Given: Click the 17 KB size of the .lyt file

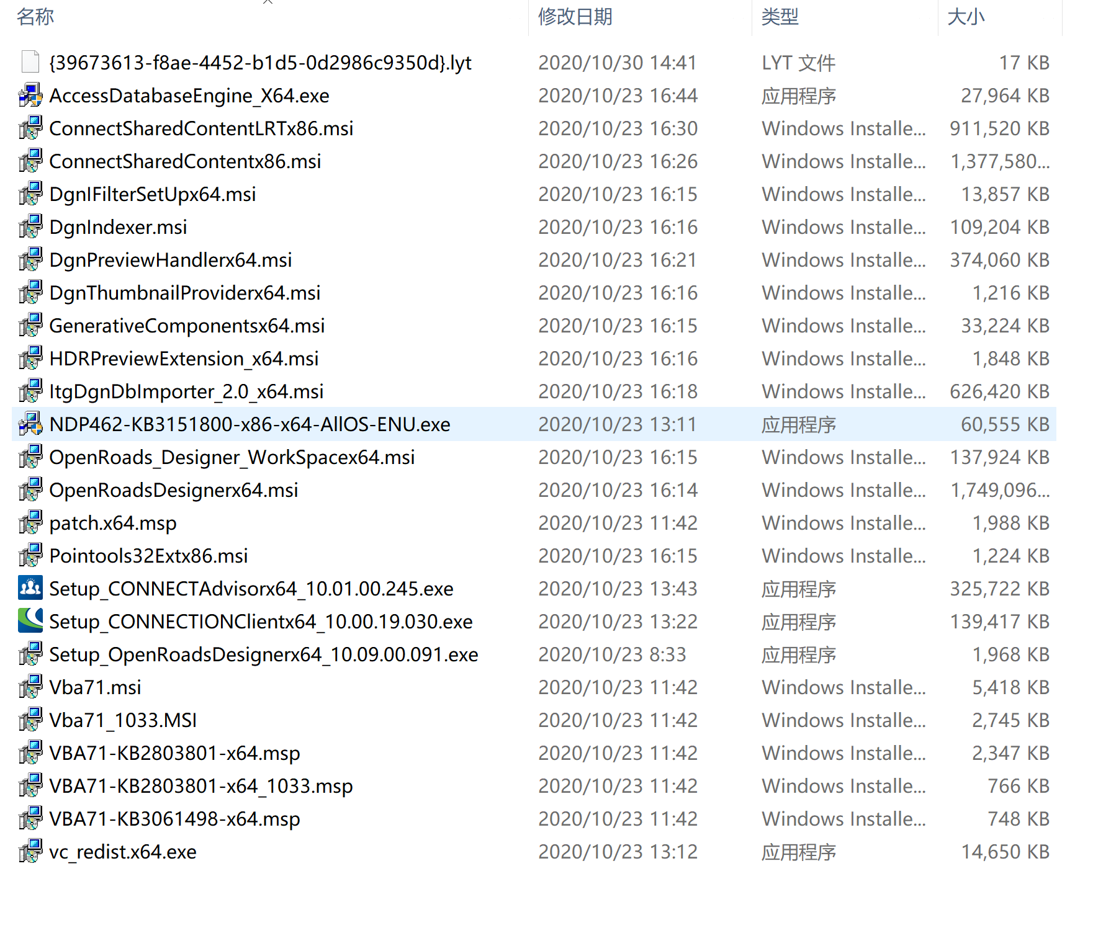Looking at the screenshot, I should 1024,63.
